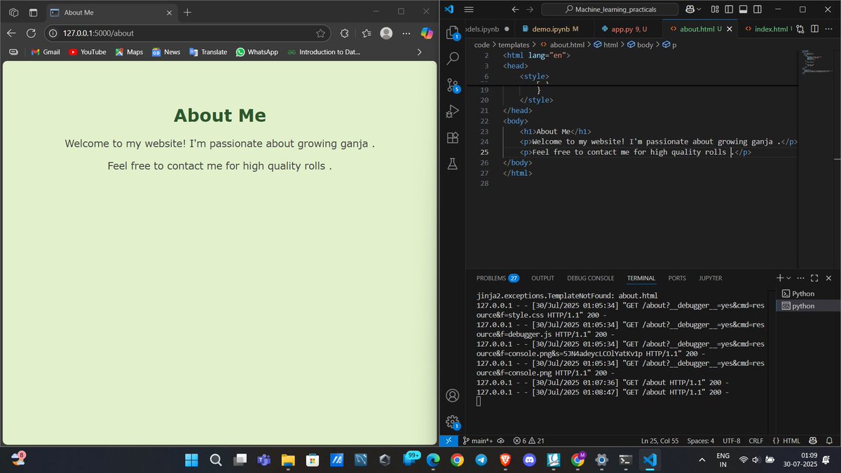Open the OUTPUT panel tab
Image resolution: width=841 pixels, height=473 pixels.
[x=542, y=278]
